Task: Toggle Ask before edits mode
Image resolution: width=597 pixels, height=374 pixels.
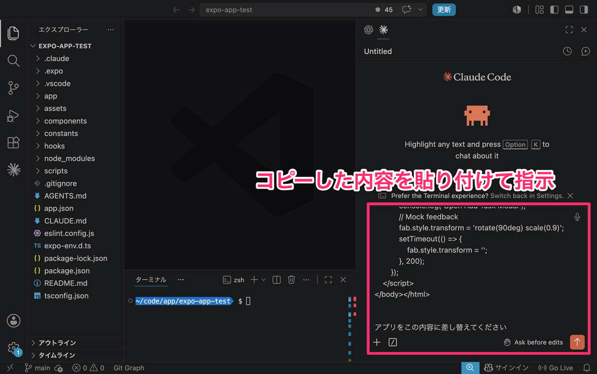Action: [533, 342]
